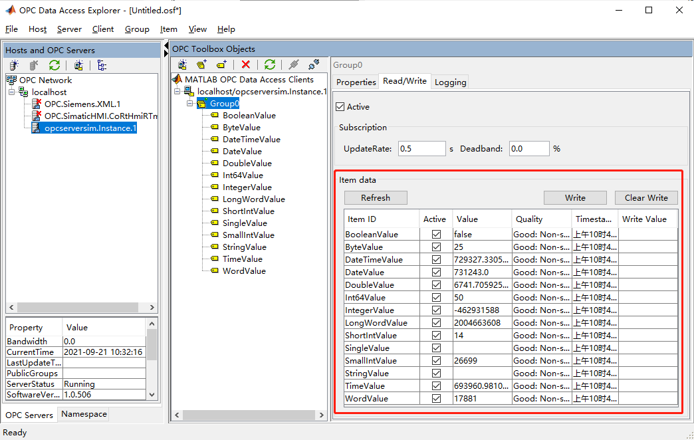Collapse the Group0 tree node
This screenshot has height=440, width=694.
click(x=190, y=103)
